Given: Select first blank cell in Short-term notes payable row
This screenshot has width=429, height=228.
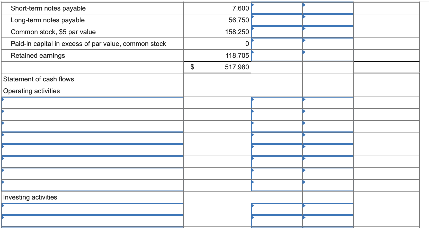Looking at the screenshot, I should [276, 8].
